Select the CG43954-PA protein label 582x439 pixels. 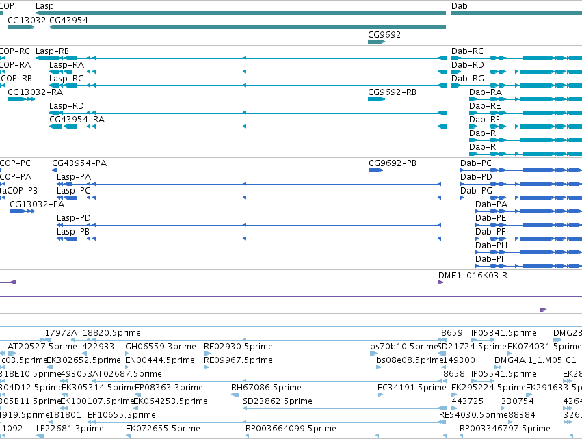[x=79, y=163]
